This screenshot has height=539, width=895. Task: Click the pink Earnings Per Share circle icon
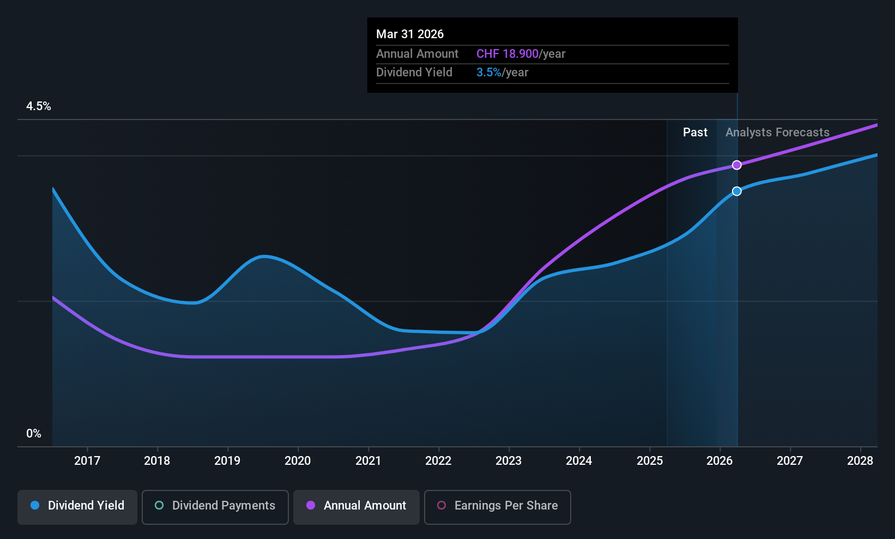pos(442,506)
